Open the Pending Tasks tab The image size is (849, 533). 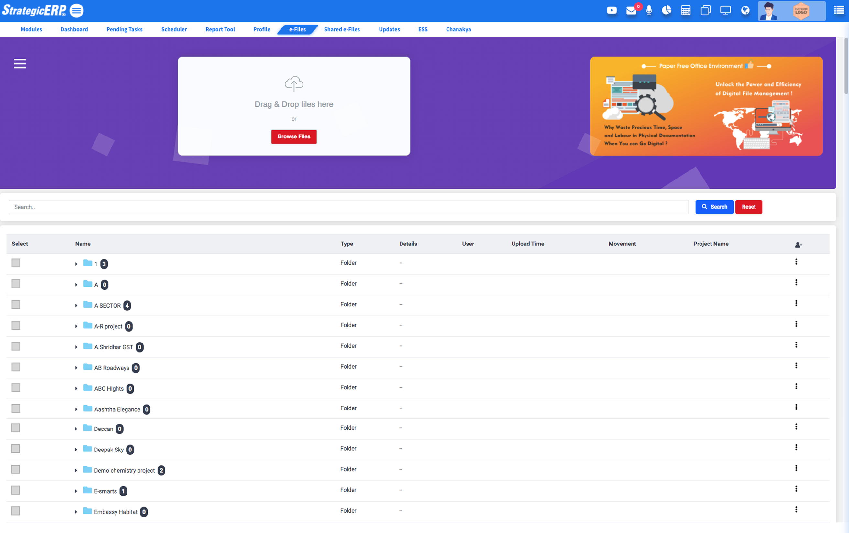pyautogui.click(x=125, y=30)
